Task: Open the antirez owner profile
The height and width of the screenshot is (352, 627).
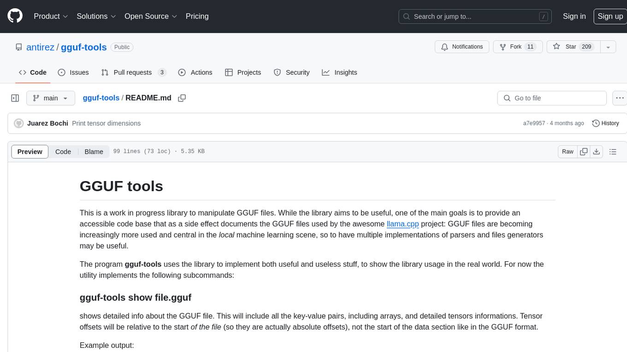Action: tap(40, 47)
